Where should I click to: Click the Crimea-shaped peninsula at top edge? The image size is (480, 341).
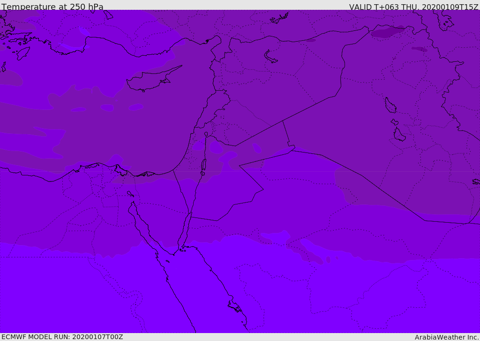279,18
